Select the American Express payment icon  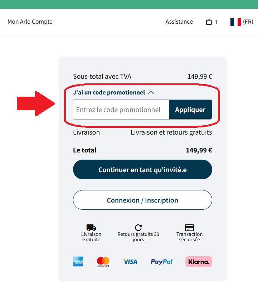coord(78,261)
